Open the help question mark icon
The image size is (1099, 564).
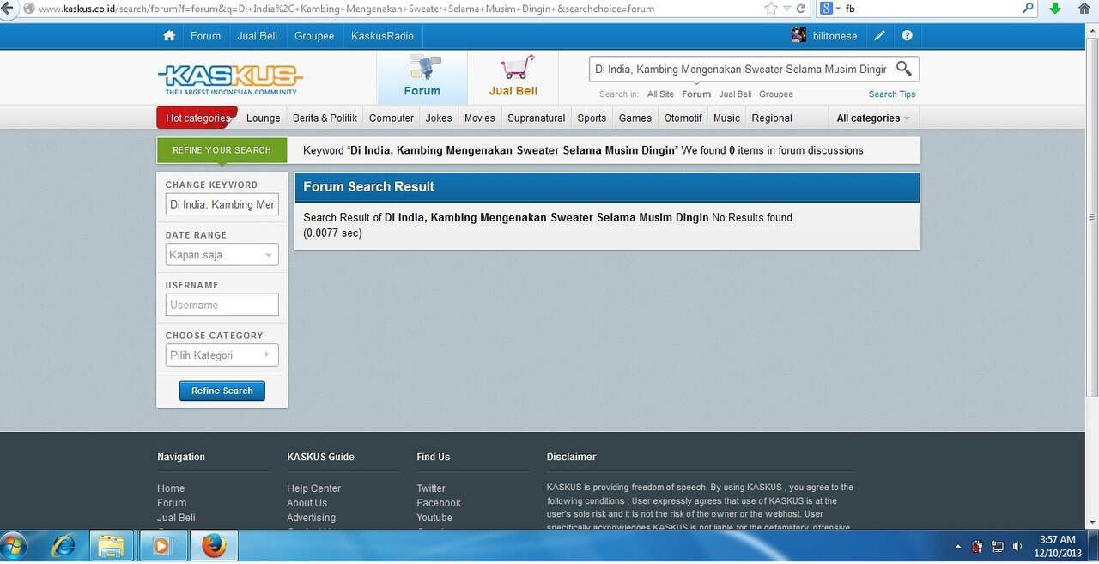click(907, 36)
